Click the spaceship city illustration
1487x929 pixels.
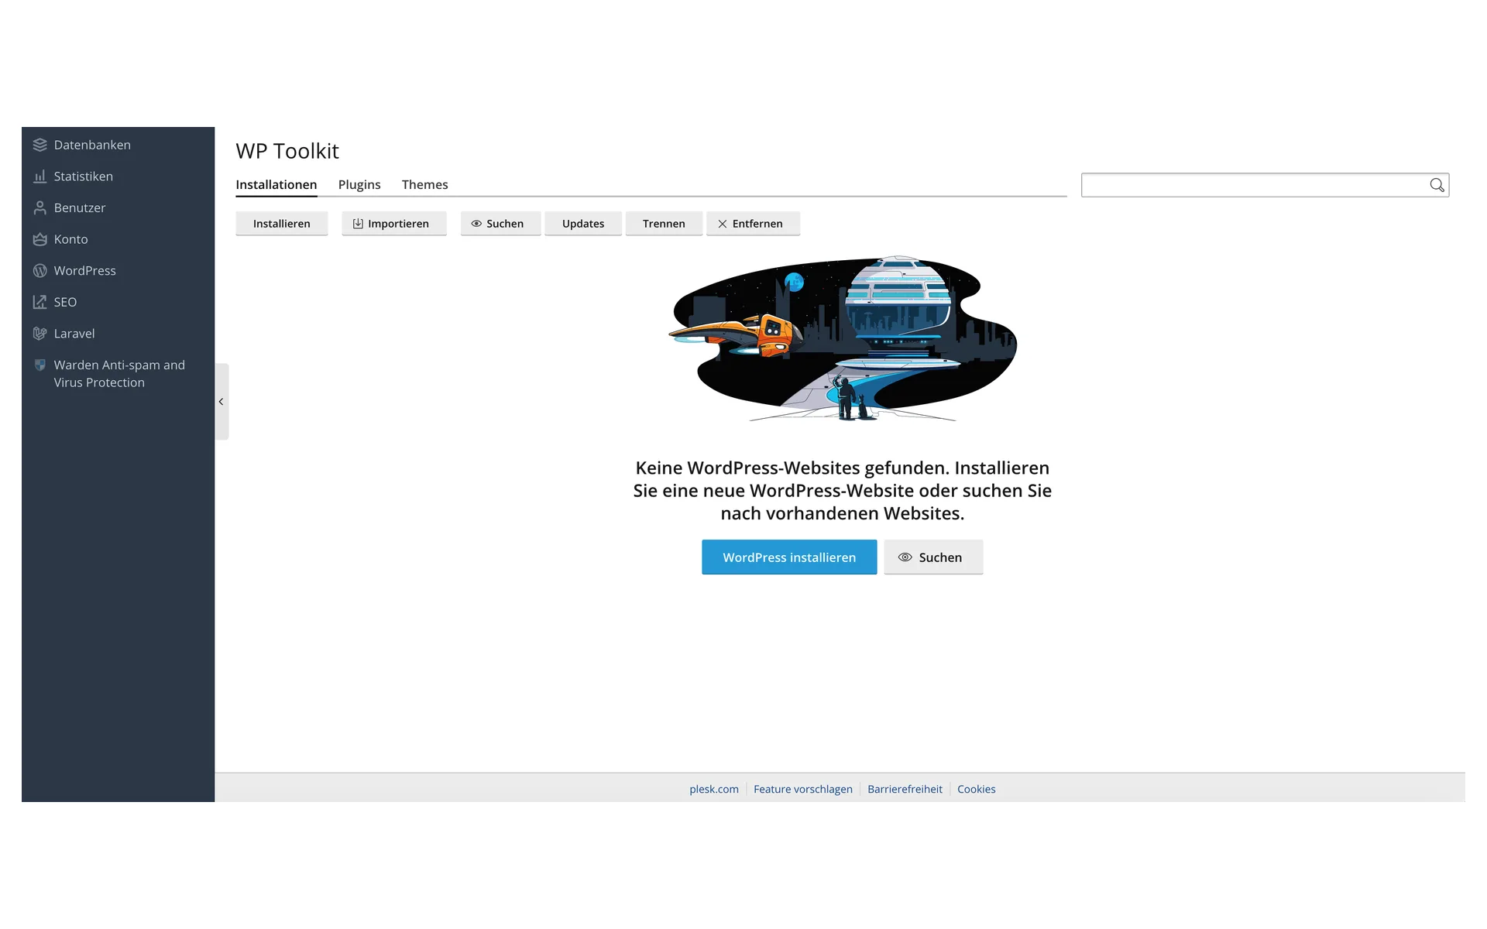tap(843, 339)
